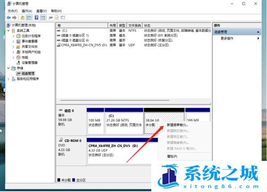Viewport: 267px width, 192px height.
Task: Expand the 任务计划程序 node
Action: click(x=13, y=36)
